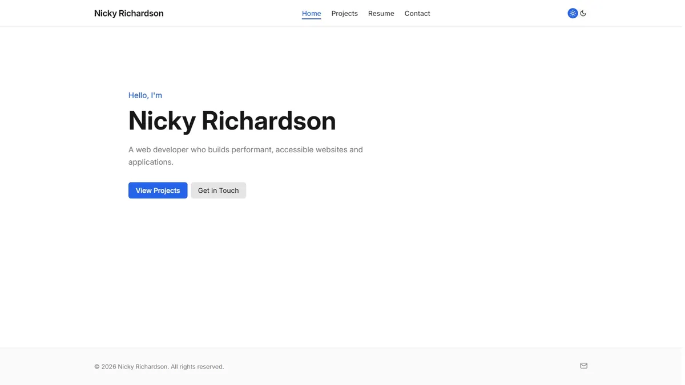Click the copyright text in the footer
This screenshot has width=685, height=385.
coord(159,366)
